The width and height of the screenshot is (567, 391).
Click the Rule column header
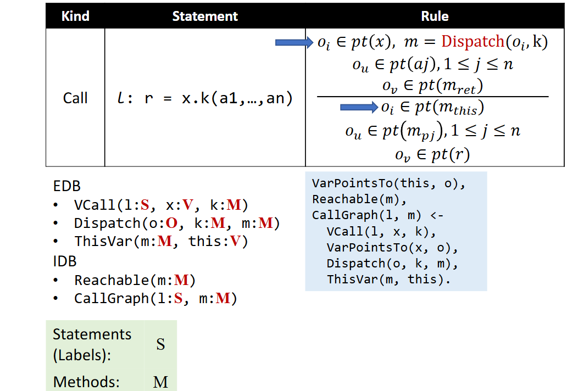point(435,16)
